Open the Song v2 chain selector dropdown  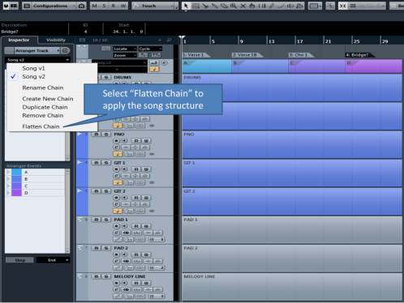pos(37,60)
